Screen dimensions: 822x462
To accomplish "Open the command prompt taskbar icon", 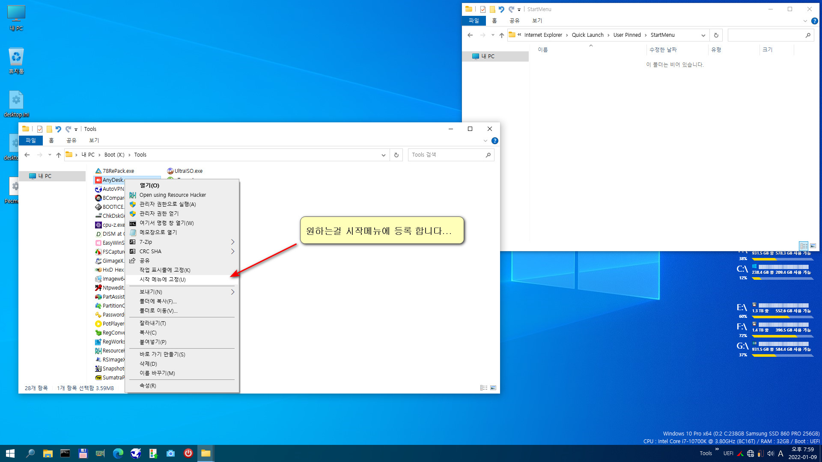I will click(65, 453).
